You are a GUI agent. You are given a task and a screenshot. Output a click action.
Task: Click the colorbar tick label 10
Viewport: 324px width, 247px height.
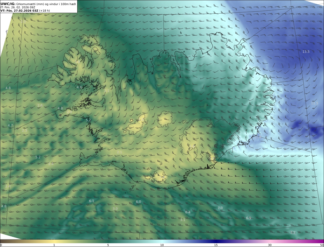pyautogui.click(x=162, y=245)
